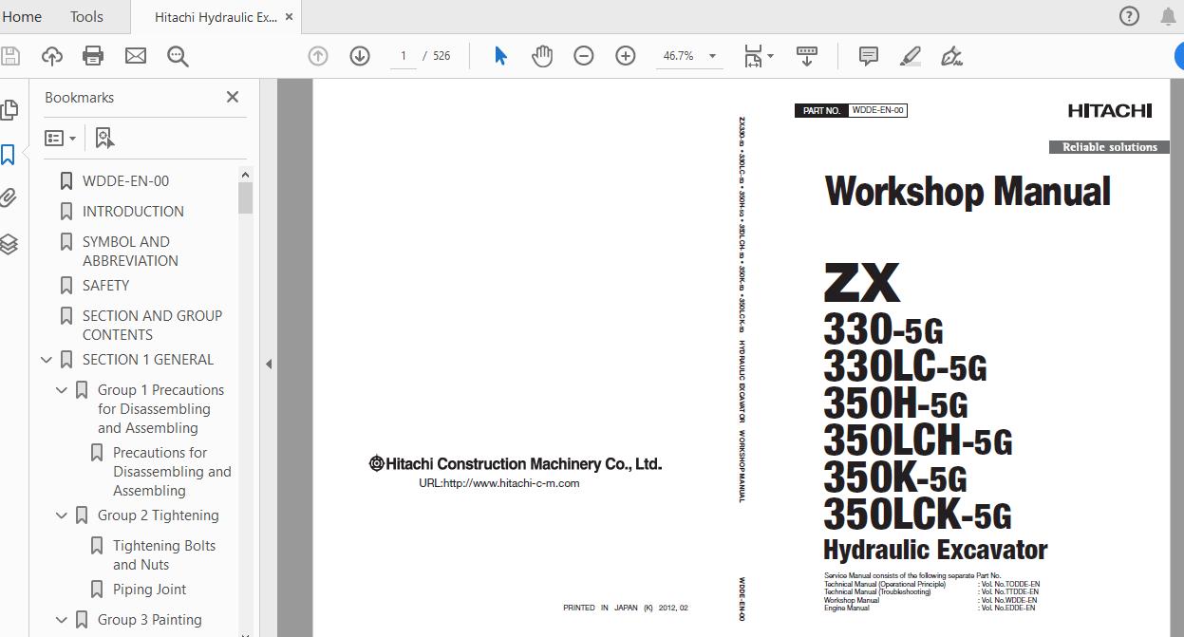Click the zoom in plus icon
The image size is (1184, 637).
626,56
